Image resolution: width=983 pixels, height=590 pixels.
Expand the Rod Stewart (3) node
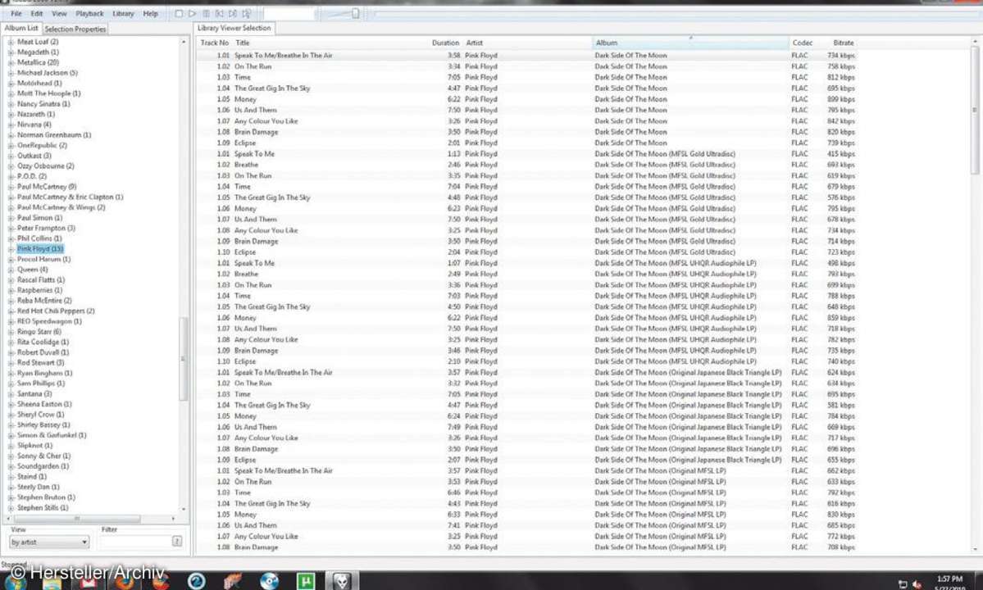tap(11, 363)
